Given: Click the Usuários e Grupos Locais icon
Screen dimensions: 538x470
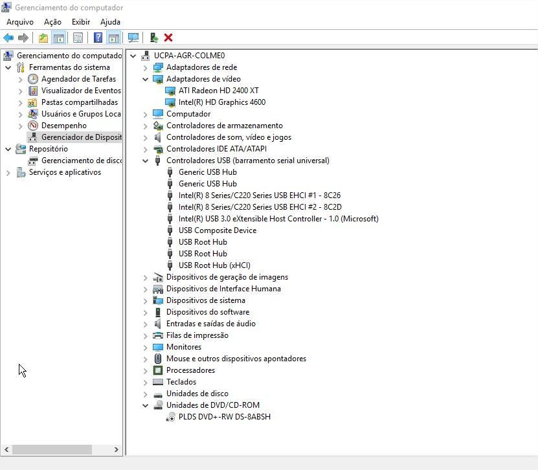Looking at the screenshot, I should pos(33,114).
